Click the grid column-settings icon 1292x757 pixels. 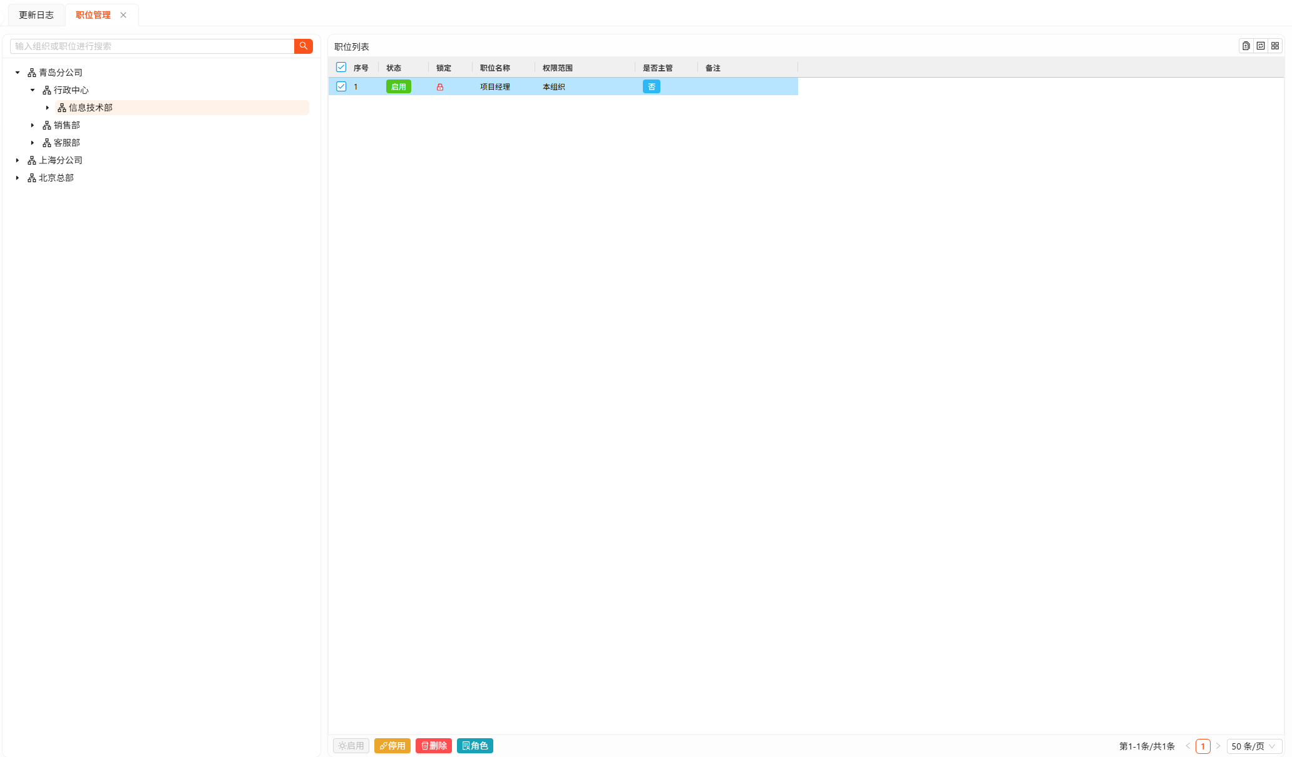1274,46
